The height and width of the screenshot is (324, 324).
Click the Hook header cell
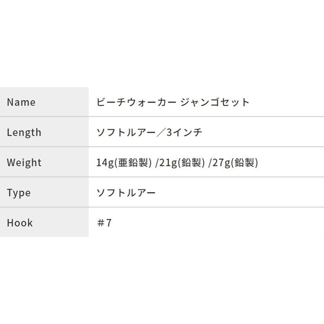pyautogui.click(x=44, y=222)
